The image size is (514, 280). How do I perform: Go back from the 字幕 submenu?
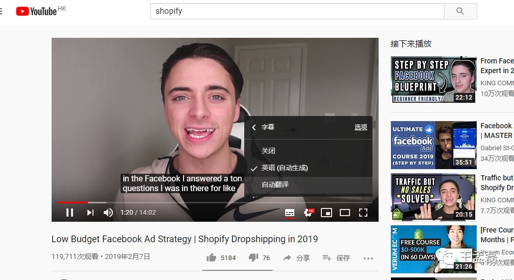click(x=254, y=127)
